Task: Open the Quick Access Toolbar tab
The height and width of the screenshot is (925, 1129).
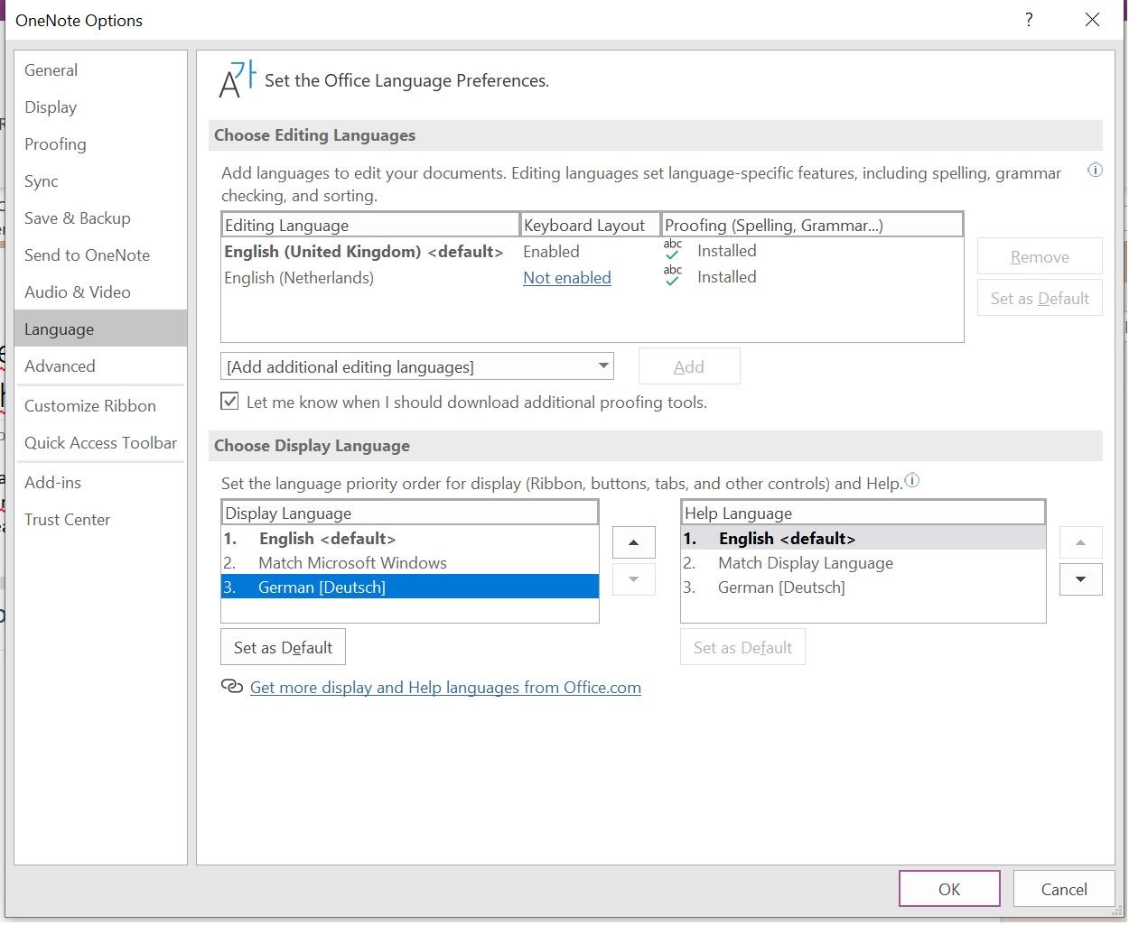Action: point(100,442)
